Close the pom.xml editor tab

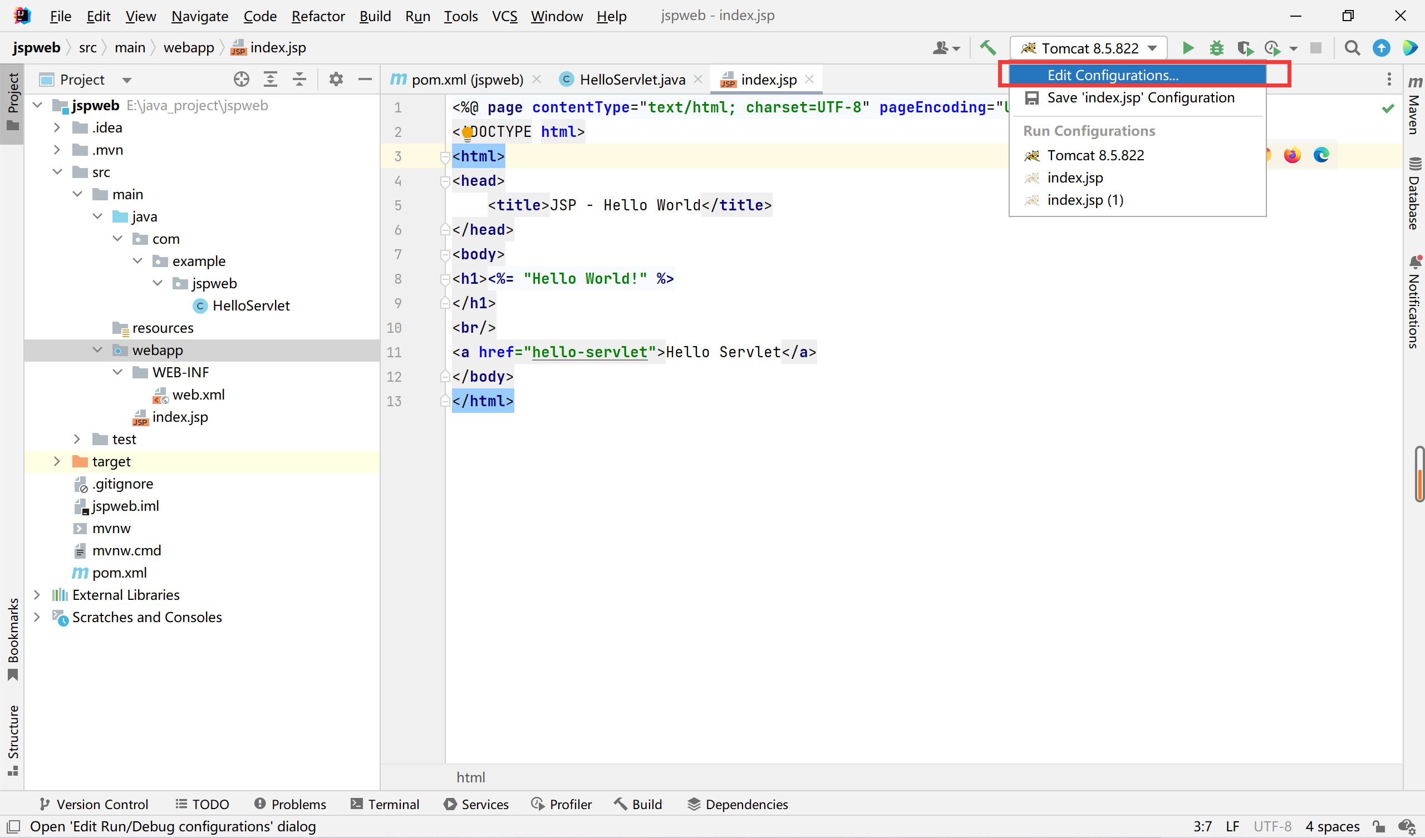(x=537, y=79)
